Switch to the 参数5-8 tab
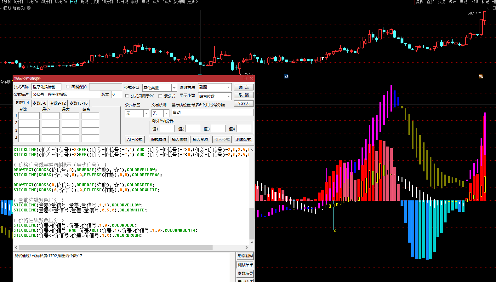The height and width of the screenshot is (282, 496). [x=40, y=103]
